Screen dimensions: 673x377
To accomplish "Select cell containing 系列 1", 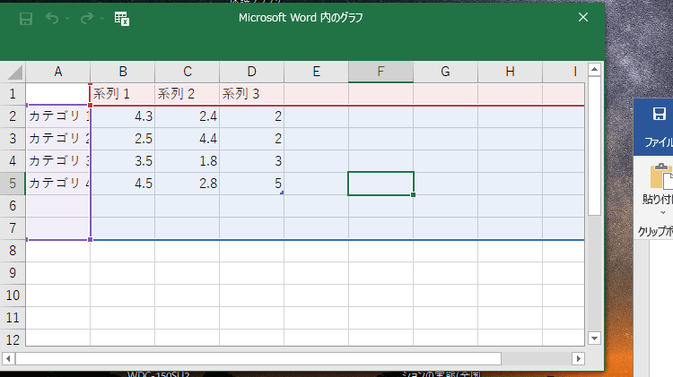I will point(123,94).
